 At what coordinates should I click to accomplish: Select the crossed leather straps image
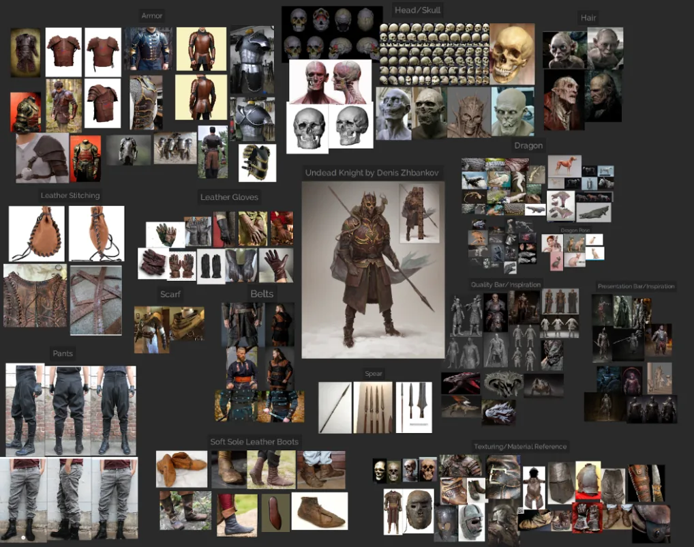(x=95, y=300)
